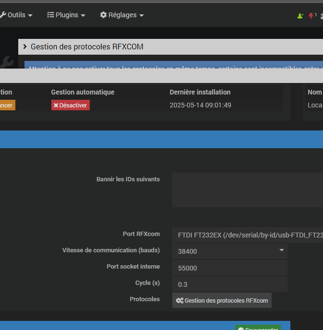
Task: Open Gestion des protocoles RFXcom gears button
Action: (222, 300)
